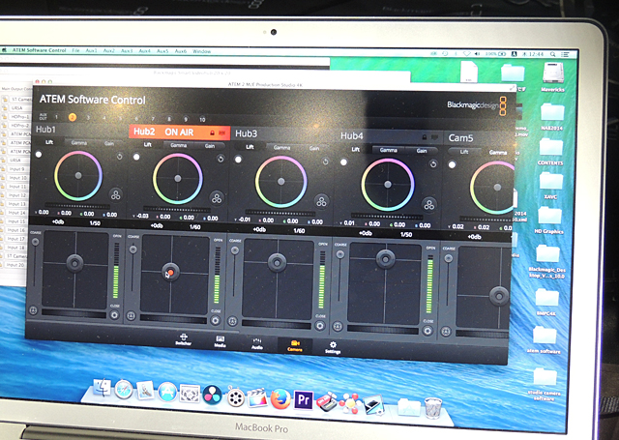Click the lock icon on Hub4 header

coord(425,137)
